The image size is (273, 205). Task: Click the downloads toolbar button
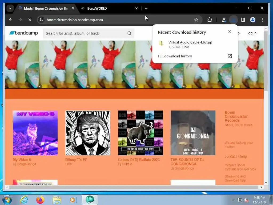tap(234, 20)
